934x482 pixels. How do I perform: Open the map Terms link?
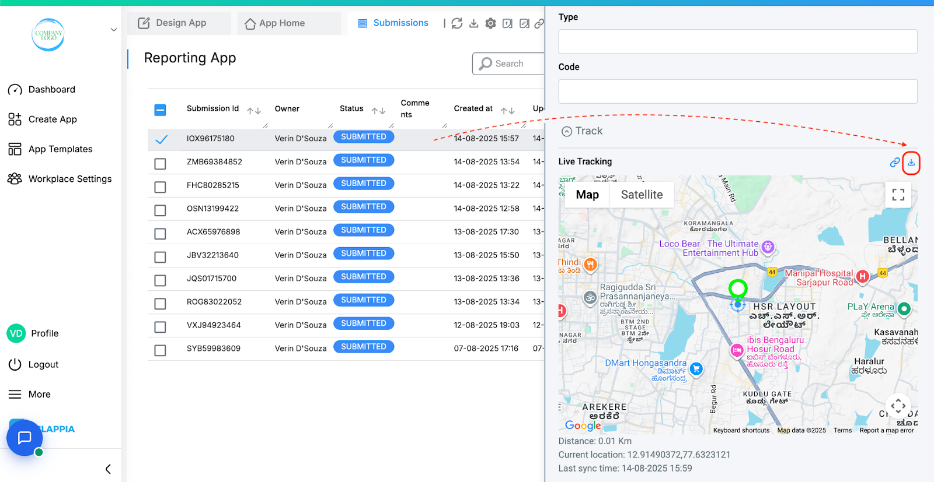[x=842, y=430]
